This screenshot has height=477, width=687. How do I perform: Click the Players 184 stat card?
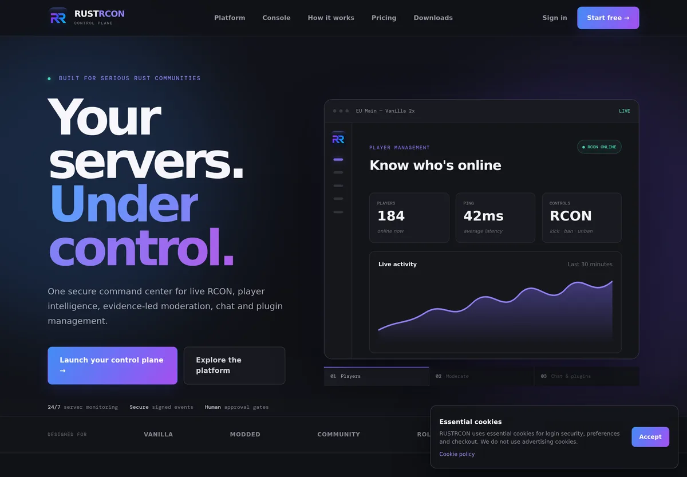[x=409, y=218]
